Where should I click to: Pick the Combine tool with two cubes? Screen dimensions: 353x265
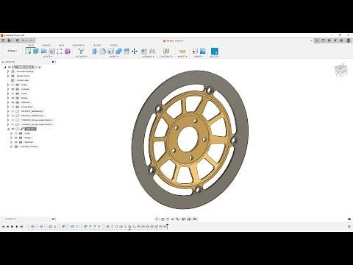pos(118,51)
